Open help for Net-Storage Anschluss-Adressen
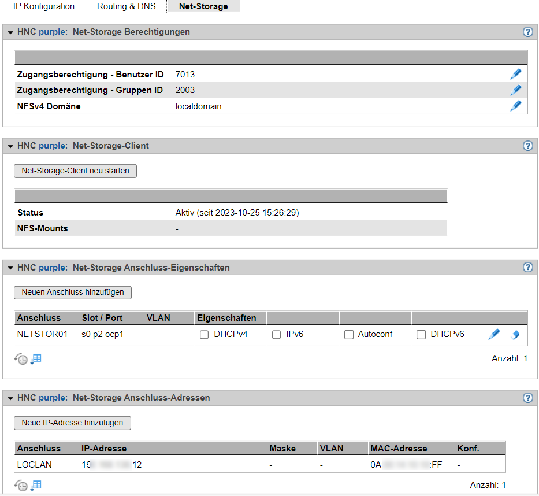The image size is (539, 496). 527,398
